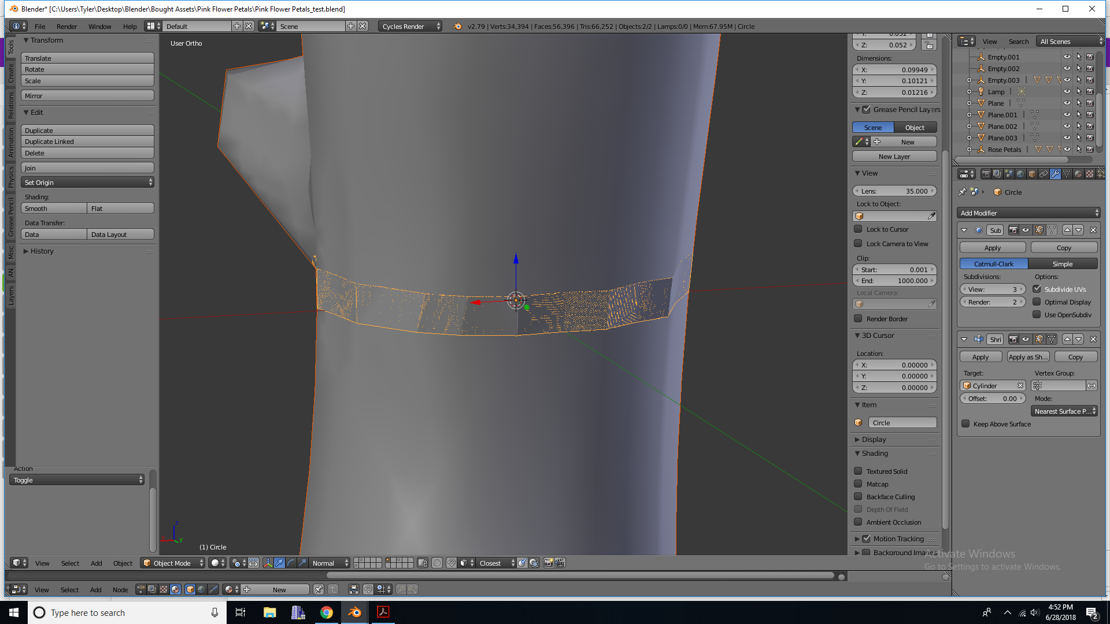Click the OpenGL render animation clapper icon

(560, 563)
